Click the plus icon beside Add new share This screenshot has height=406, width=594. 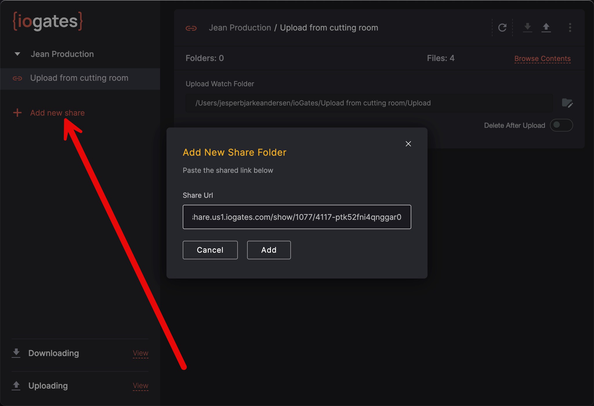tap(17, 113)
